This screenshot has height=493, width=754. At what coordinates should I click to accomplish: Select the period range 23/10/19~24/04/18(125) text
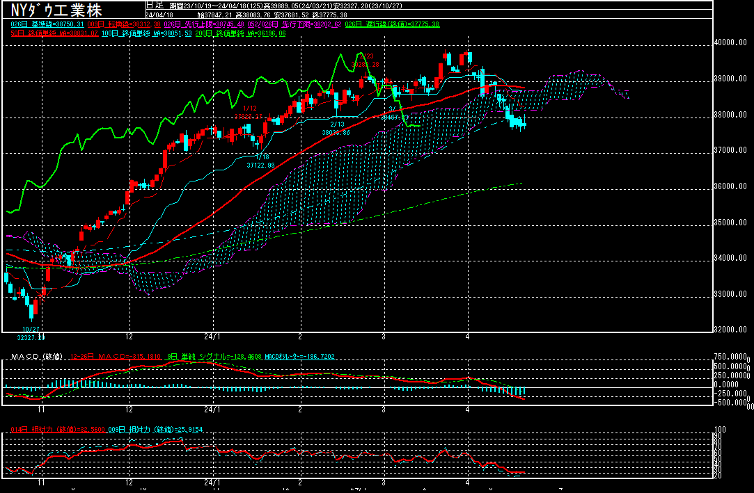pyautogui.click(x=216, y=6)
